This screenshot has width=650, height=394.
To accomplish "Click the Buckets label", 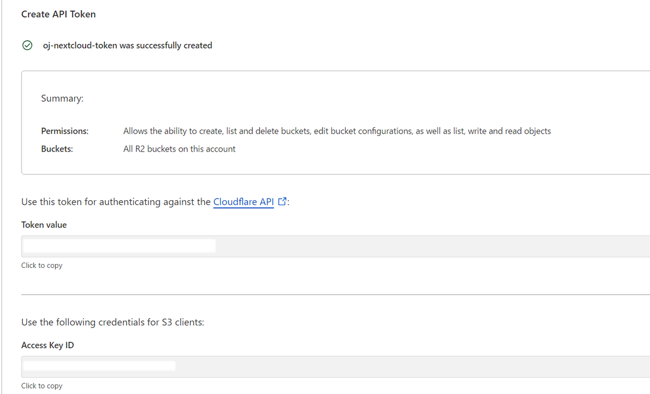I will click(57, 149).
